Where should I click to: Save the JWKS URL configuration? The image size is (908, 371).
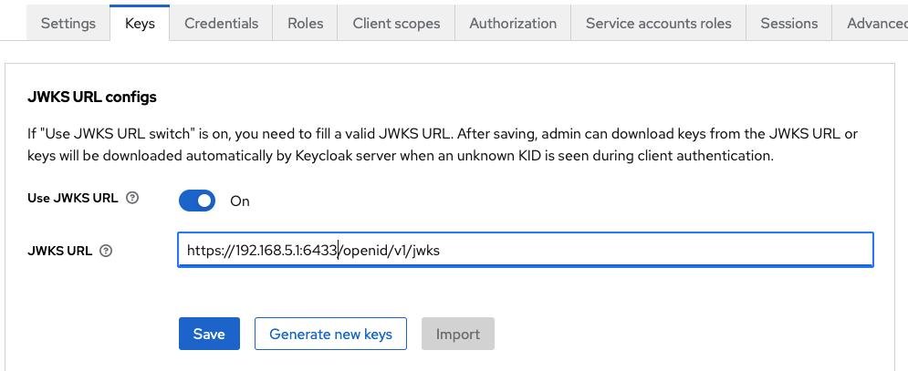(x=209, y=334)
